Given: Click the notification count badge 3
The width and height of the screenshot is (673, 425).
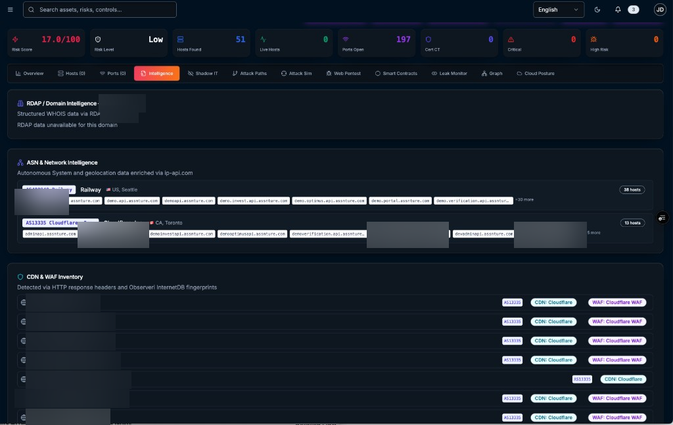Looking at the screenshot, I should pyautogui.click(x=633, y=9).
